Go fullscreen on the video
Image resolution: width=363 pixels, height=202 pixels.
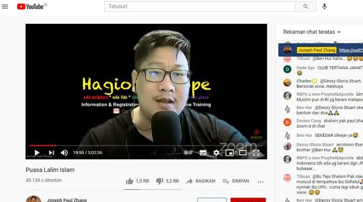[256, 152]
